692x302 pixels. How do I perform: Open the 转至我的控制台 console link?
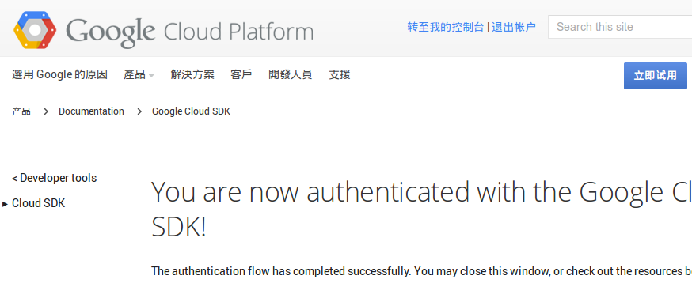pyautogui.click(x=445, y=27)
